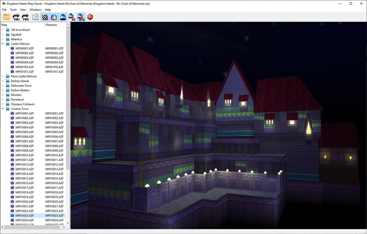Export the map as FBX
This screenshot has height=234, width=367.
[25, 17]
